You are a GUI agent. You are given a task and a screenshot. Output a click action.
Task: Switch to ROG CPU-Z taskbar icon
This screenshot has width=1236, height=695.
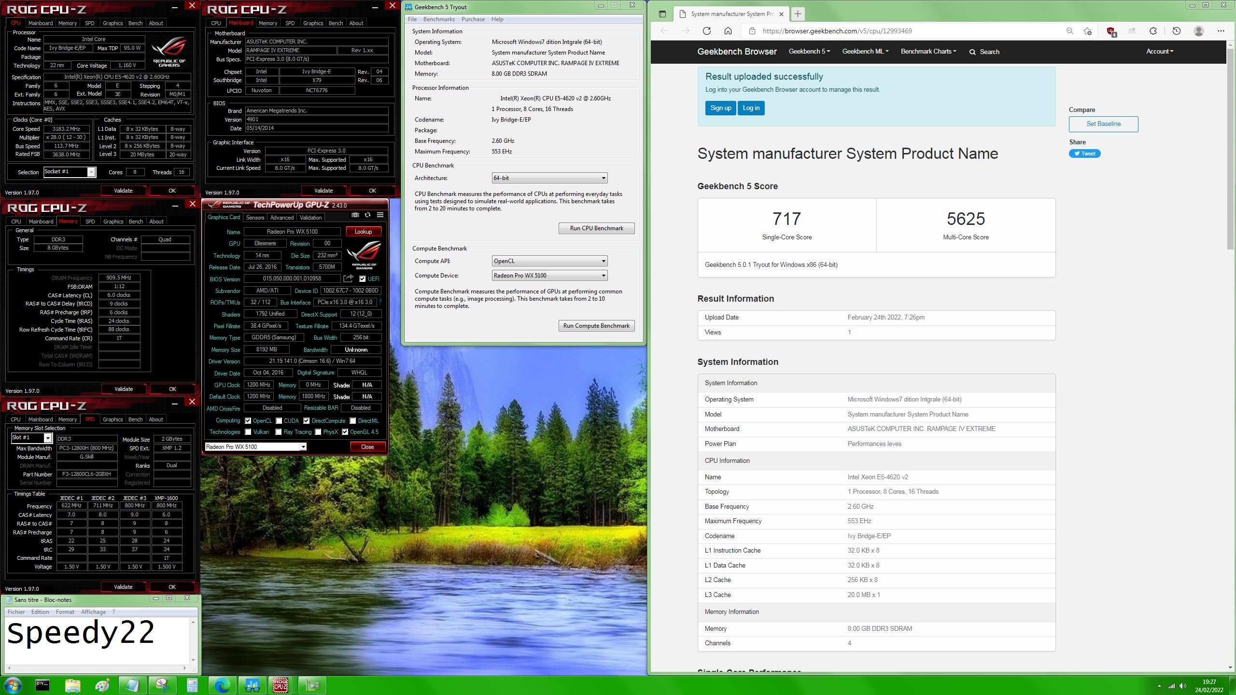tap(281, 685)
